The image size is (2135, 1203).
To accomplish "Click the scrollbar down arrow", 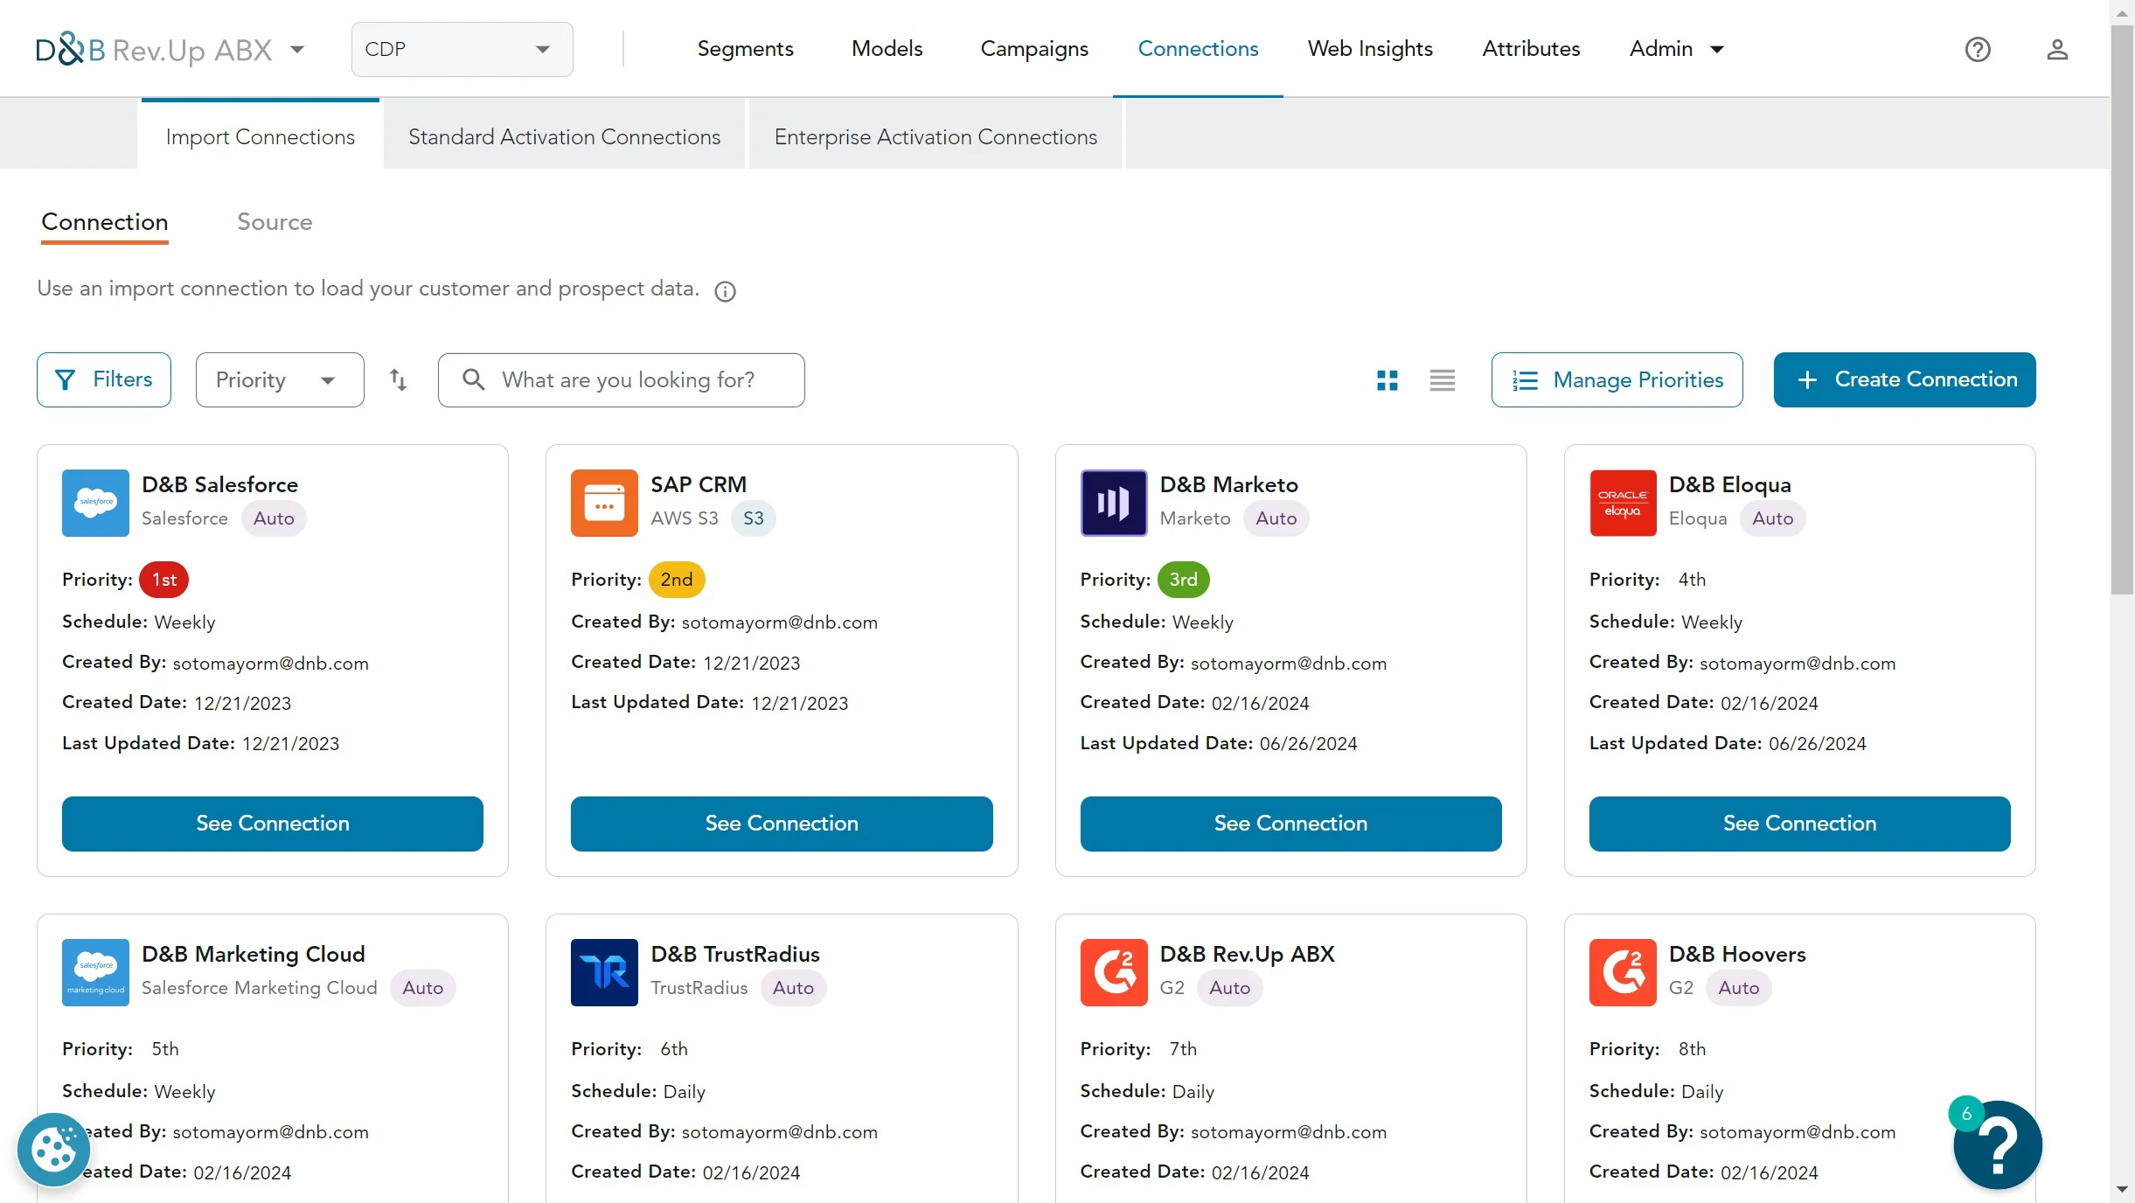I will 2122,1189.
